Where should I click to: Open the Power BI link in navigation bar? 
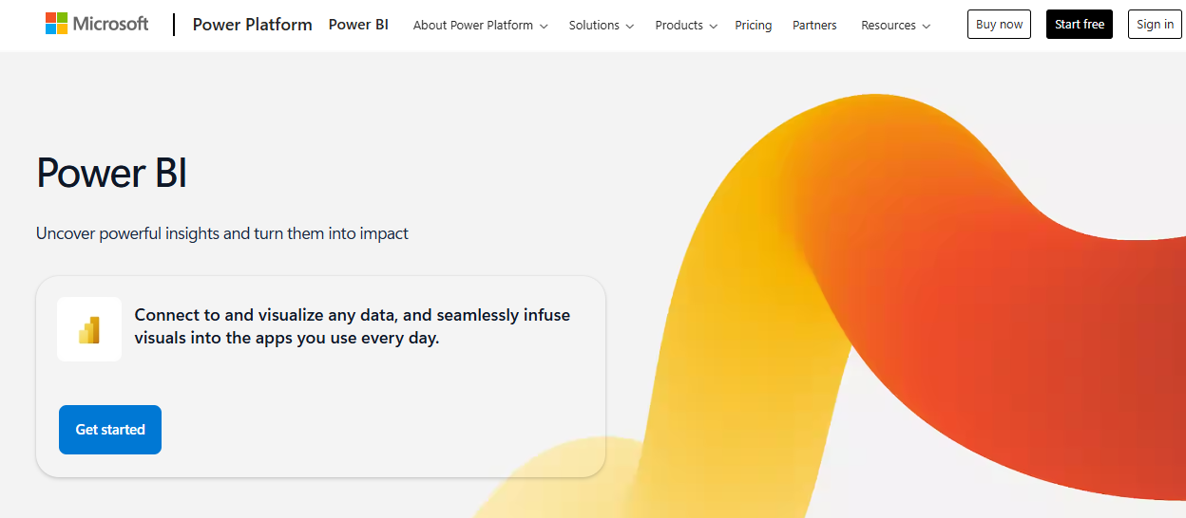[x=358, y=25]
